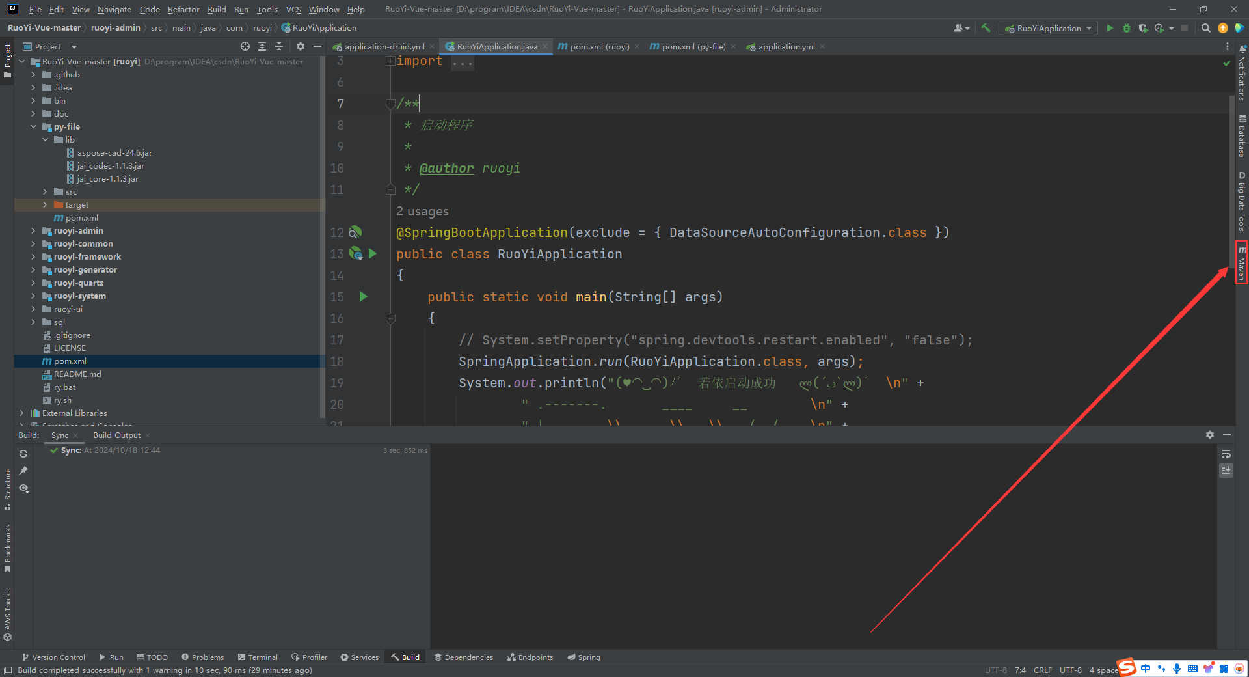Click the 2 usages inlay hint
Viewport: 1249px width, 677px height.
point(422,212)
